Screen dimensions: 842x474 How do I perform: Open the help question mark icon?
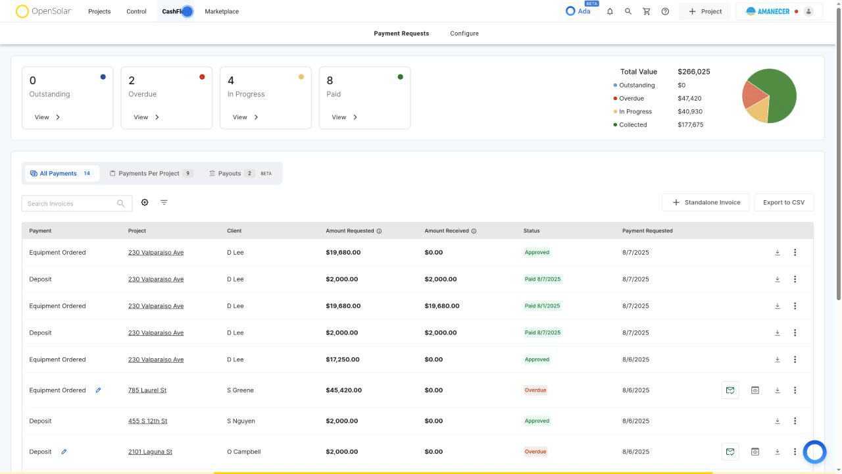[664, 11]
